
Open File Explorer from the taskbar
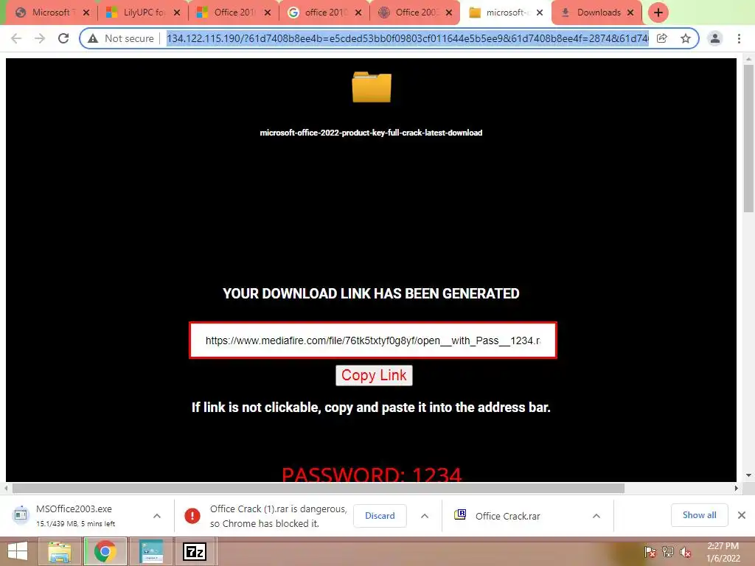[59, 551]
